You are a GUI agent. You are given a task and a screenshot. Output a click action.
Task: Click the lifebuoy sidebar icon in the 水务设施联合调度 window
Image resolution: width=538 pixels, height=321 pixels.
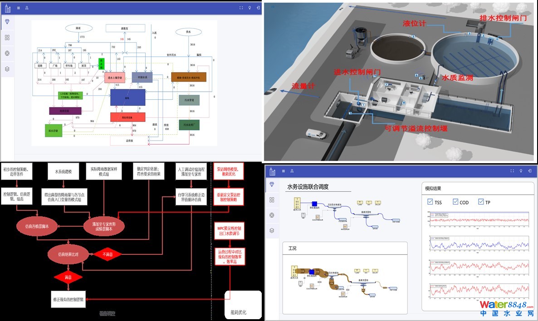(272, 215)
